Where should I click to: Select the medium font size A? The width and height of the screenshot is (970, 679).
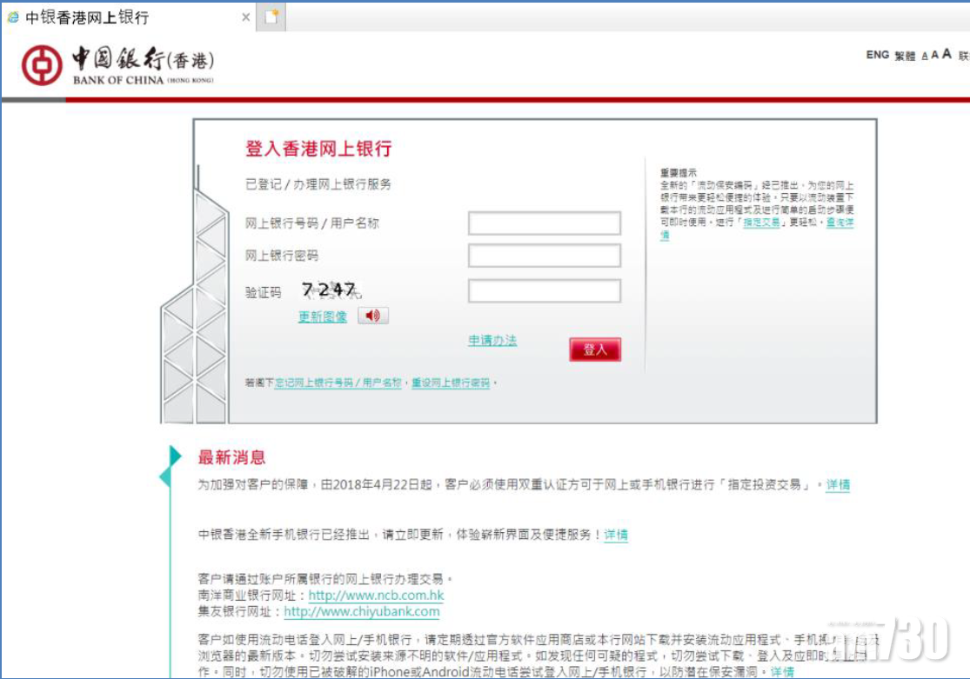click(x=935, y=54)
